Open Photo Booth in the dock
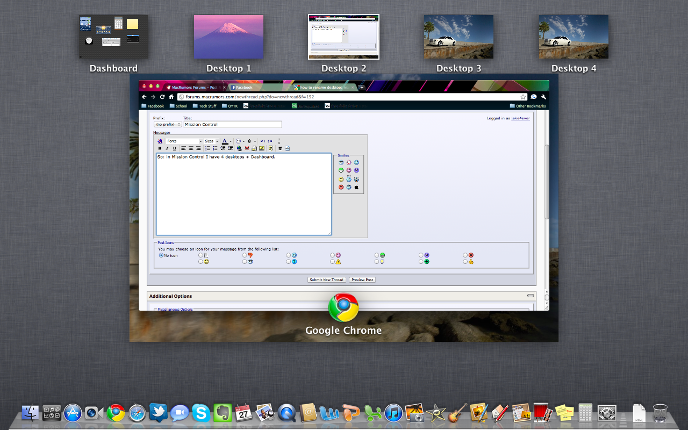 point(543,413)
